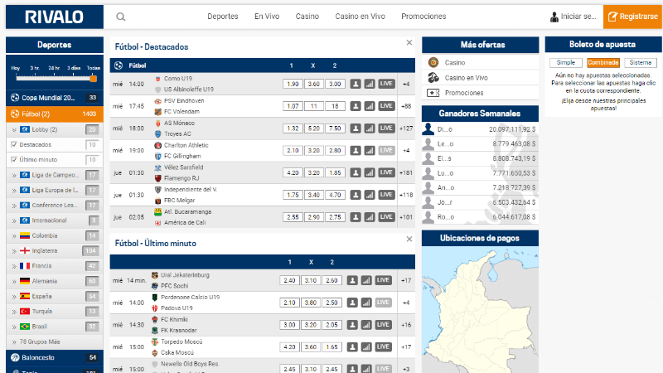Pick odds 1.85 for Flamengo RJ
The image size is (663, 373).
point(335,172)
